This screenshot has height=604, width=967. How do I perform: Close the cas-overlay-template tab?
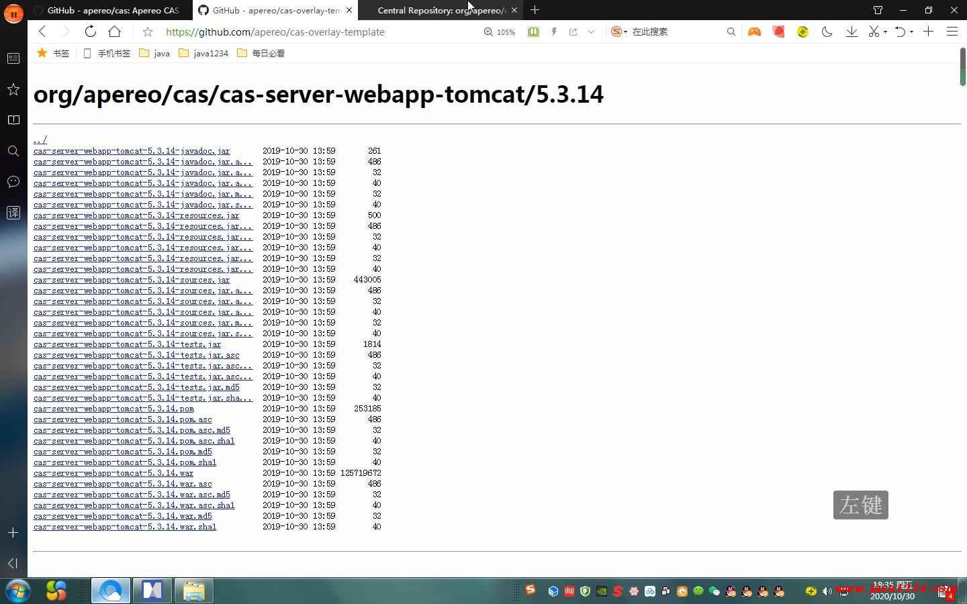click(x=349, y=10)
